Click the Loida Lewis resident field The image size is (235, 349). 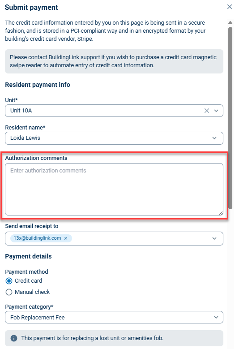[x=114, y=138]
